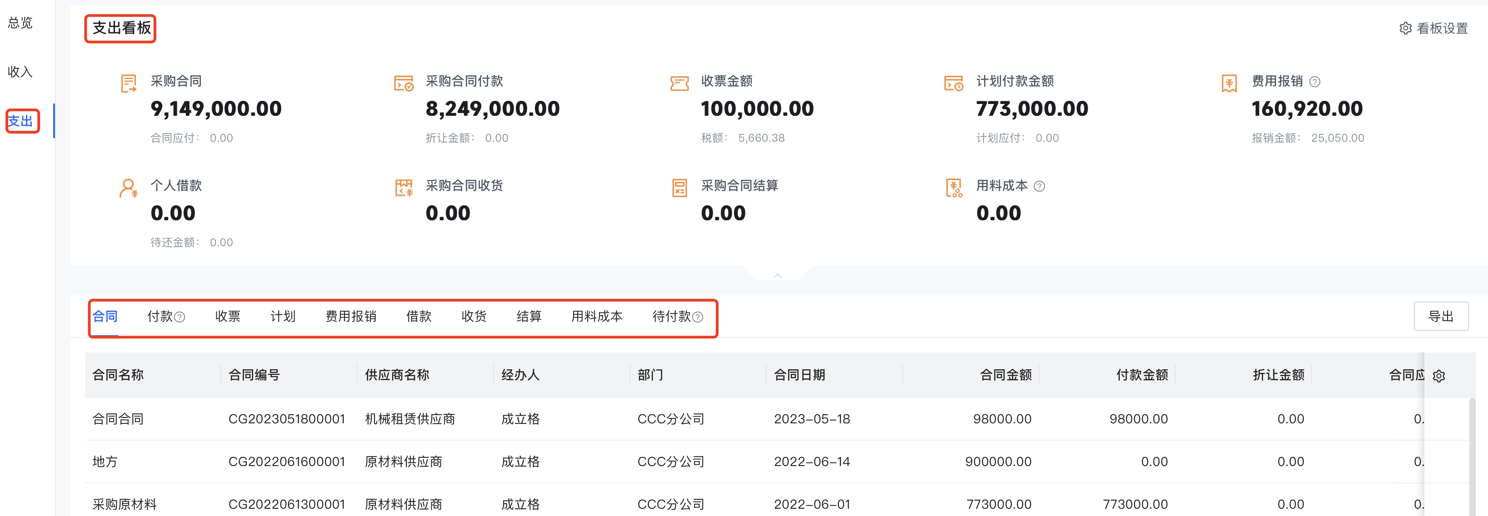This screenshot has height=516, width=1488.
Task: Click the table vertical scrollbar
Action: (x=1473, y=456)
